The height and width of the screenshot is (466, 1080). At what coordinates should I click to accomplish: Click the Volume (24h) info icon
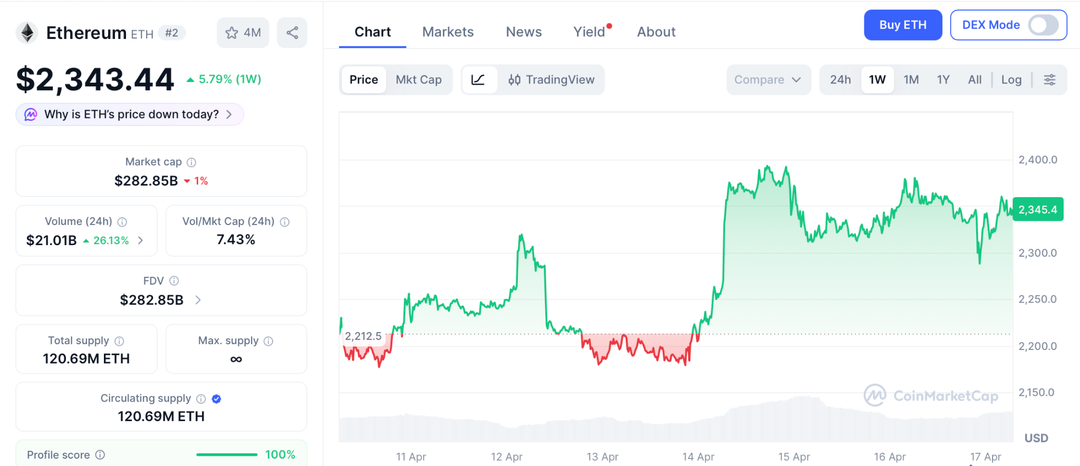[x=122, y=222]
